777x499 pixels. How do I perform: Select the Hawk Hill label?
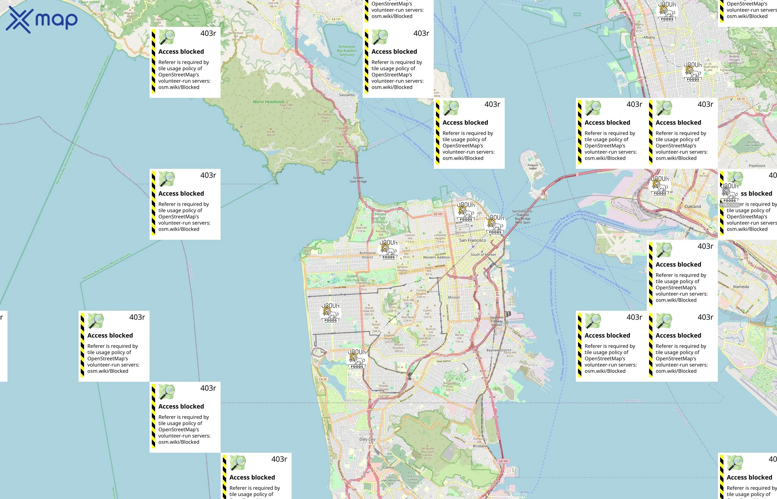point(325,161)
